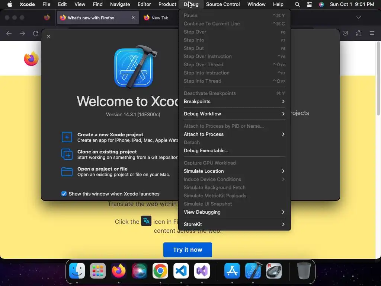
Task: Click the Firefox page vertical scrollbar
Action: click(378, 78)
